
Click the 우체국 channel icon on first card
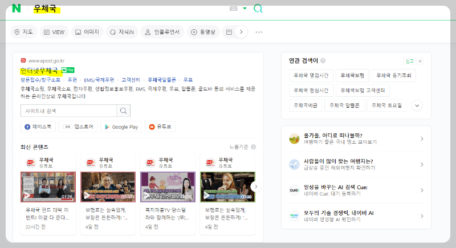[31, 163]
